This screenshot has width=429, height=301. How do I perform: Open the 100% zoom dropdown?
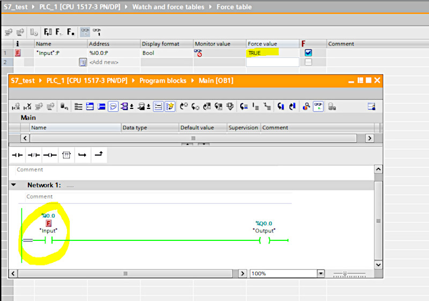pyautogui.click(x=321, y=273)
